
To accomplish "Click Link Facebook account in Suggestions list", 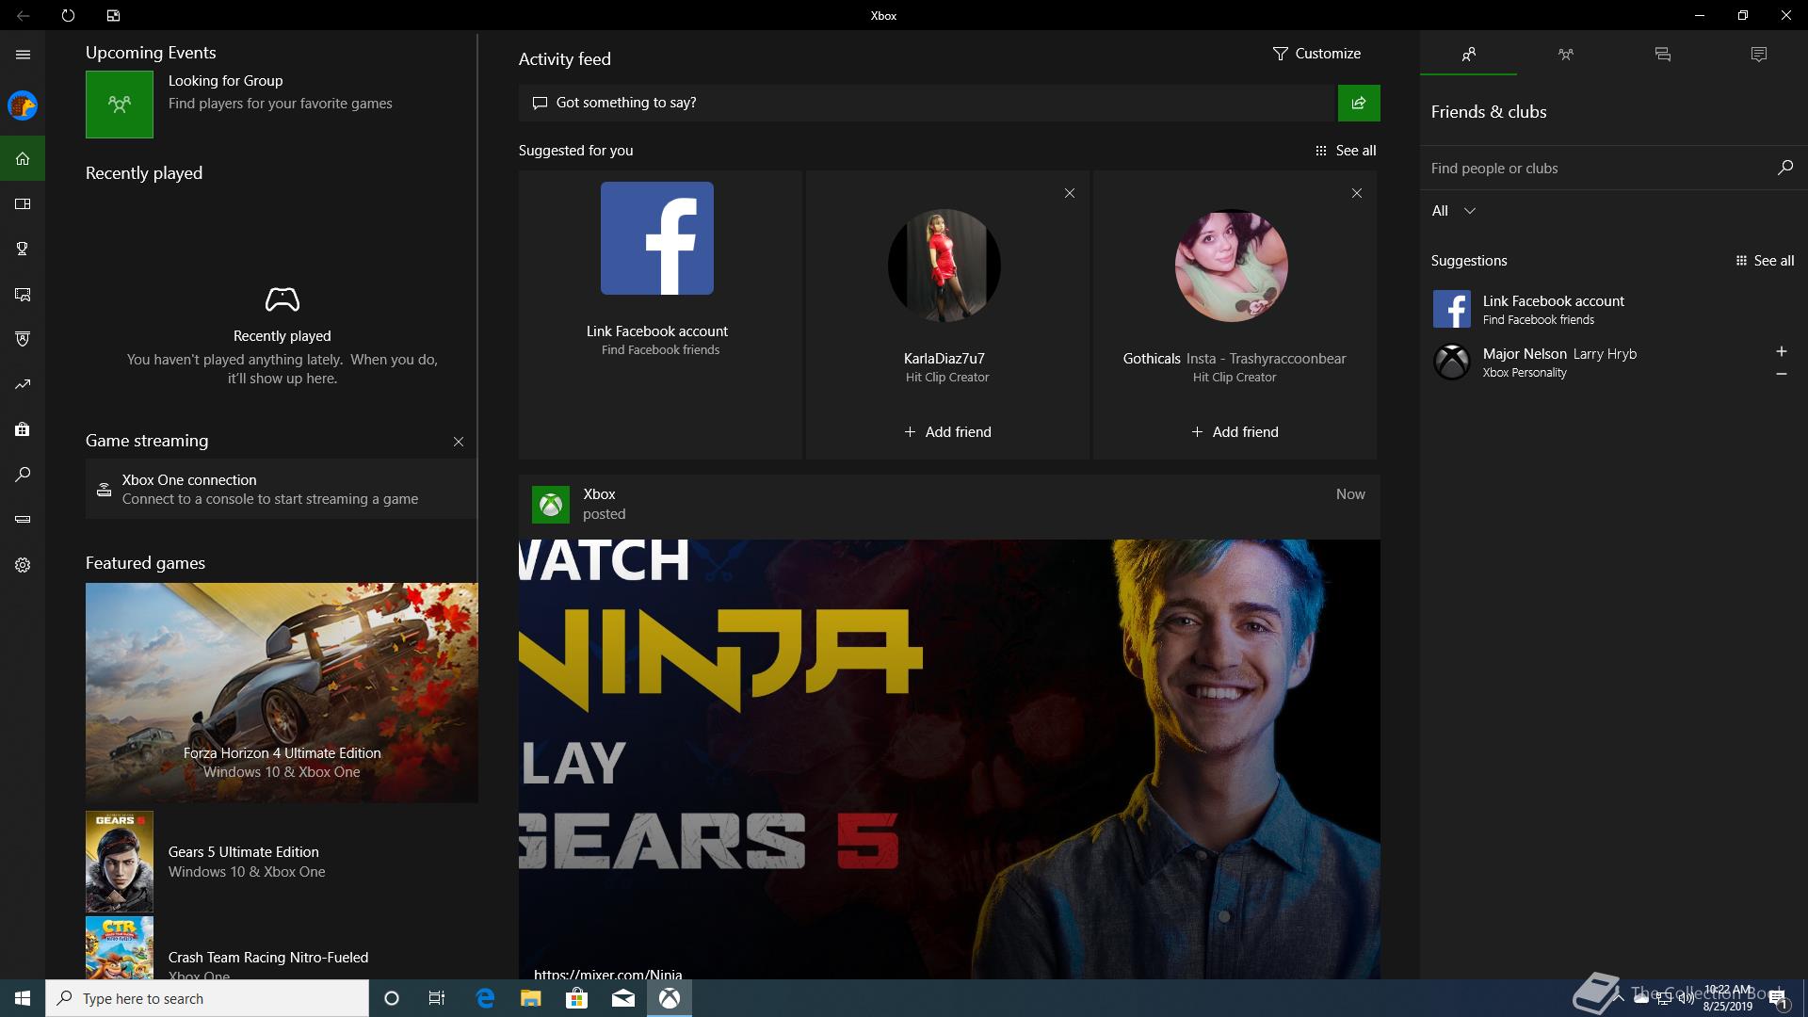I will 1613,309.
